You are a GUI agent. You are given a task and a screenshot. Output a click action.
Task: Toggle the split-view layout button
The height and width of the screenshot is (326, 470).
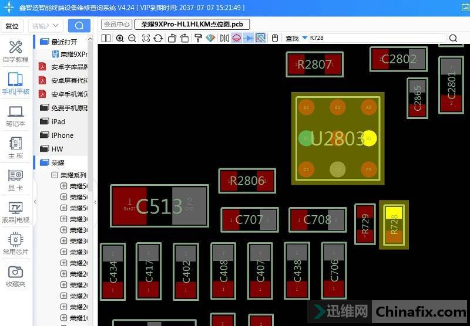pos(106,38)
